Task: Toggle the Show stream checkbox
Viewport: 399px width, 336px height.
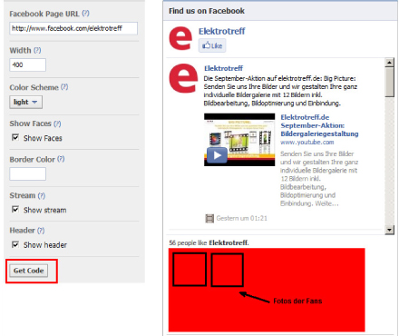Action: pyautogui.click(x=15, y=210)
